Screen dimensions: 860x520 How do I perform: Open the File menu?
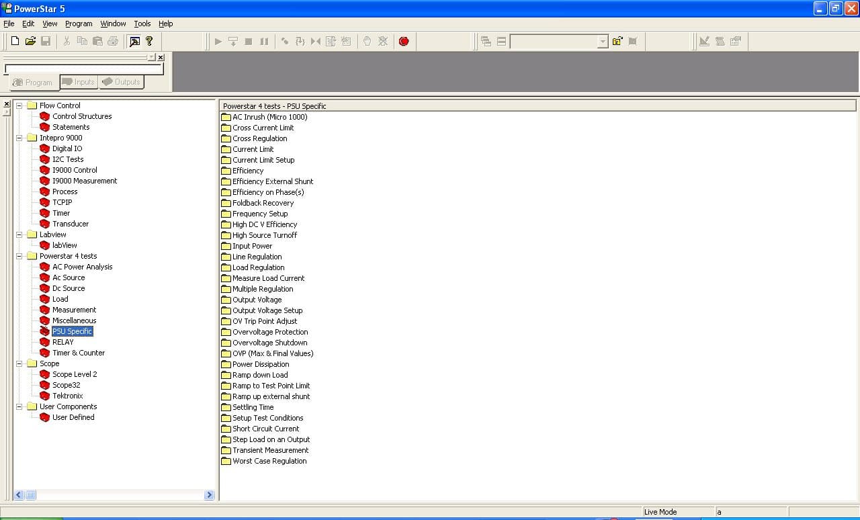[x=9, y=24]
